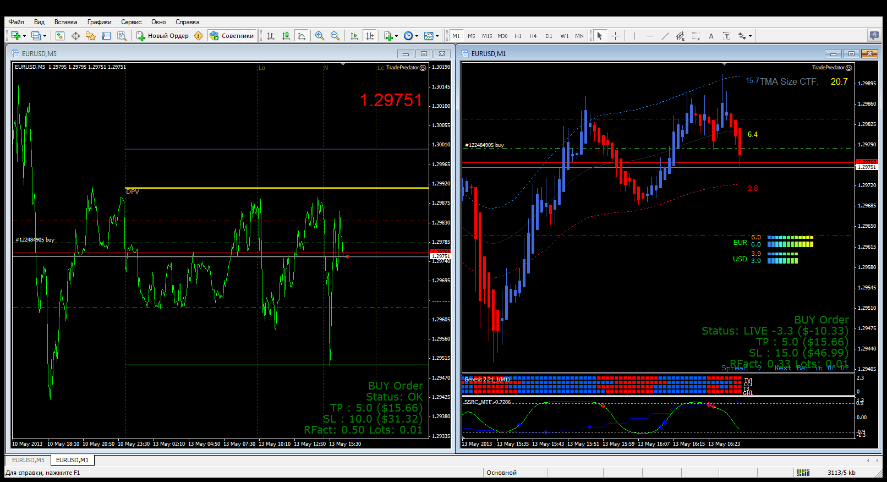This screenshot has width=887, height=482.
Task: Open the Окно menu
Action: click(x=158, y=22)
